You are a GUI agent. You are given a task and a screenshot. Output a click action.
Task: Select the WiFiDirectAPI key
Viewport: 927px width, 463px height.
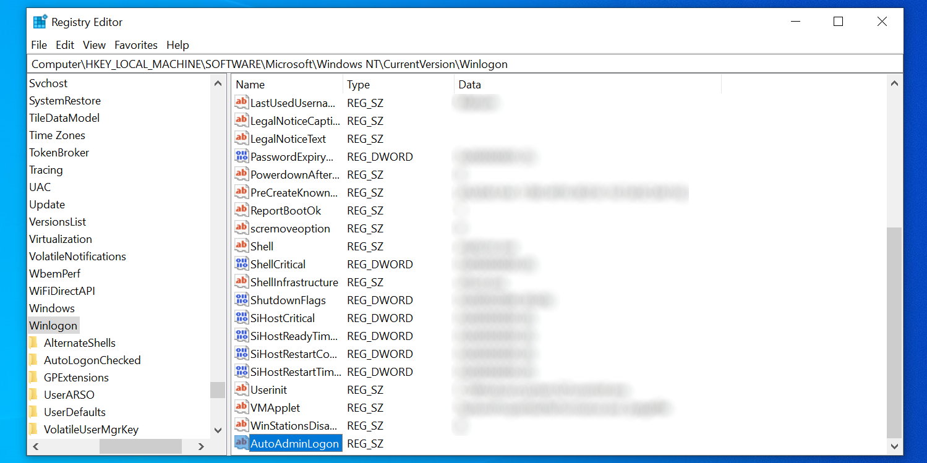point(62,291)
